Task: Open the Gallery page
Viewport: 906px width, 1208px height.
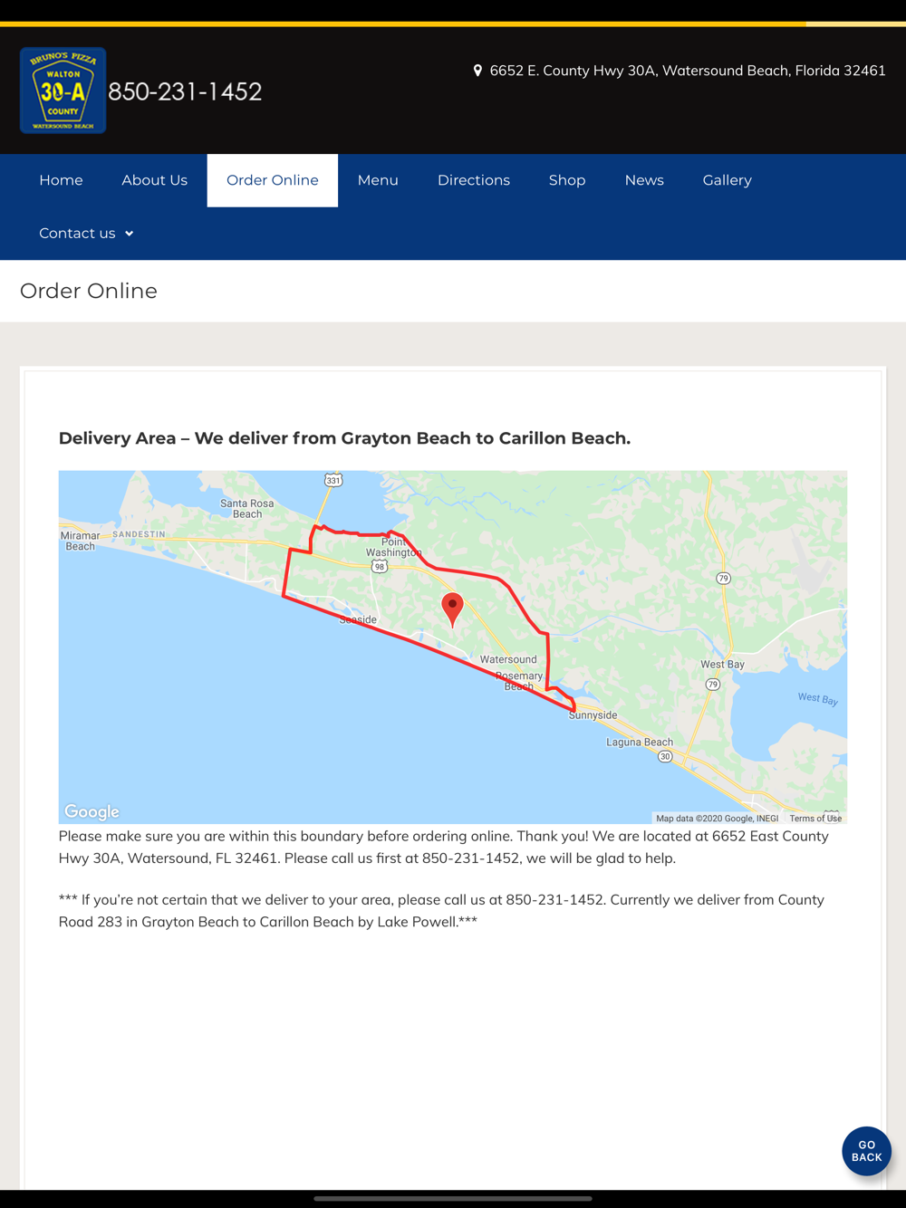Action: pyautogui.click(x=728, y=180)
